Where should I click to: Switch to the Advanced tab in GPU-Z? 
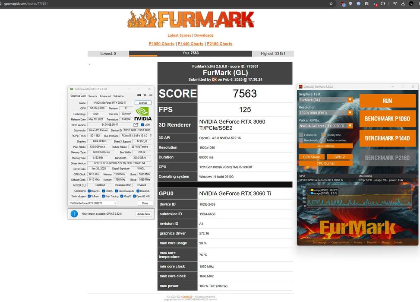tap(105, 96)
